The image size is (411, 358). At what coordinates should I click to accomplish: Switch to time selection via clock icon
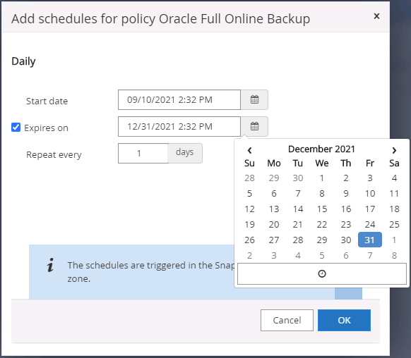coord(321,273)
